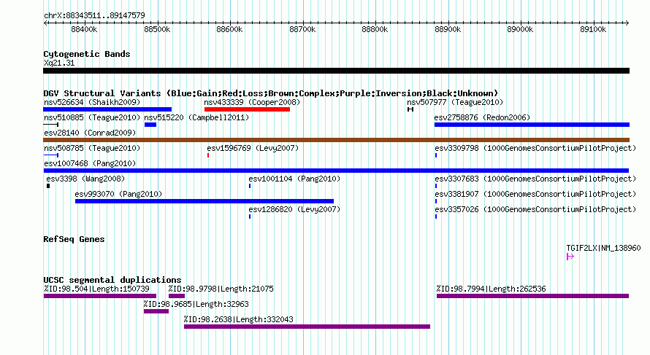The height and width of the screenshot is (355, 650).
Task: Select segmental duplication bar with Length:150739
Action: (100, 296)
